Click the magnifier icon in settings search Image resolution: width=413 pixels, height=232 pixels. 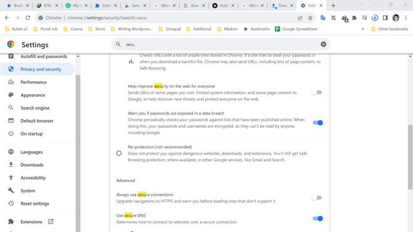pos(118,44)
